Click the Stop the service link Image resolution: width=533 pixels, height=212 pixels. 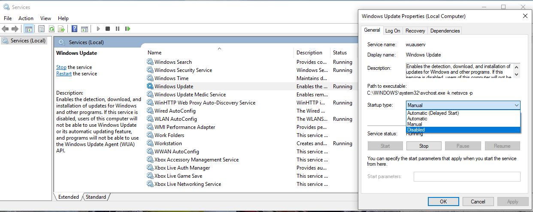[x=61, y=67]
